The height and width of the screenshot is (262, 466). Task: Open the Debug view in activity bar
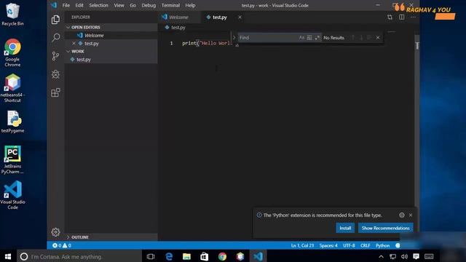(x=55, y=74)
